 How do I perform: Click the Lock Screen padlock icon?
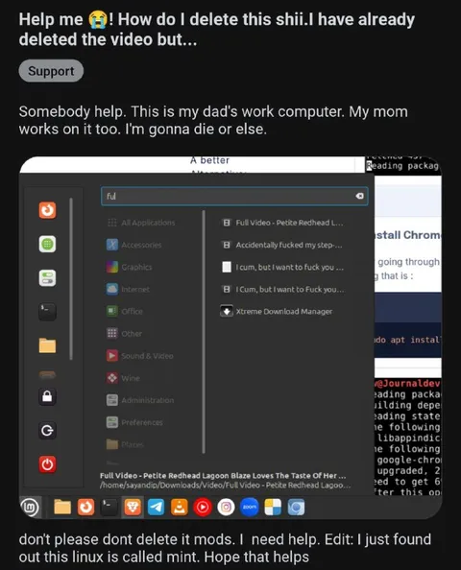click(x=47, y=396)
